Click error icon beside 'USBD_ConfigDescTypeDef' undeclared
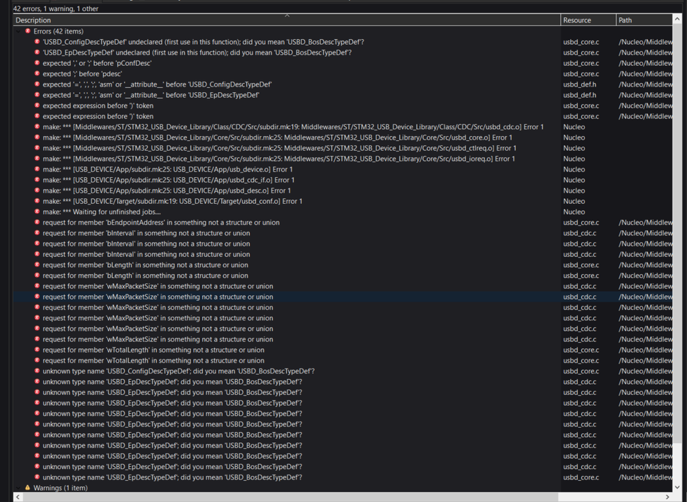 37,42
